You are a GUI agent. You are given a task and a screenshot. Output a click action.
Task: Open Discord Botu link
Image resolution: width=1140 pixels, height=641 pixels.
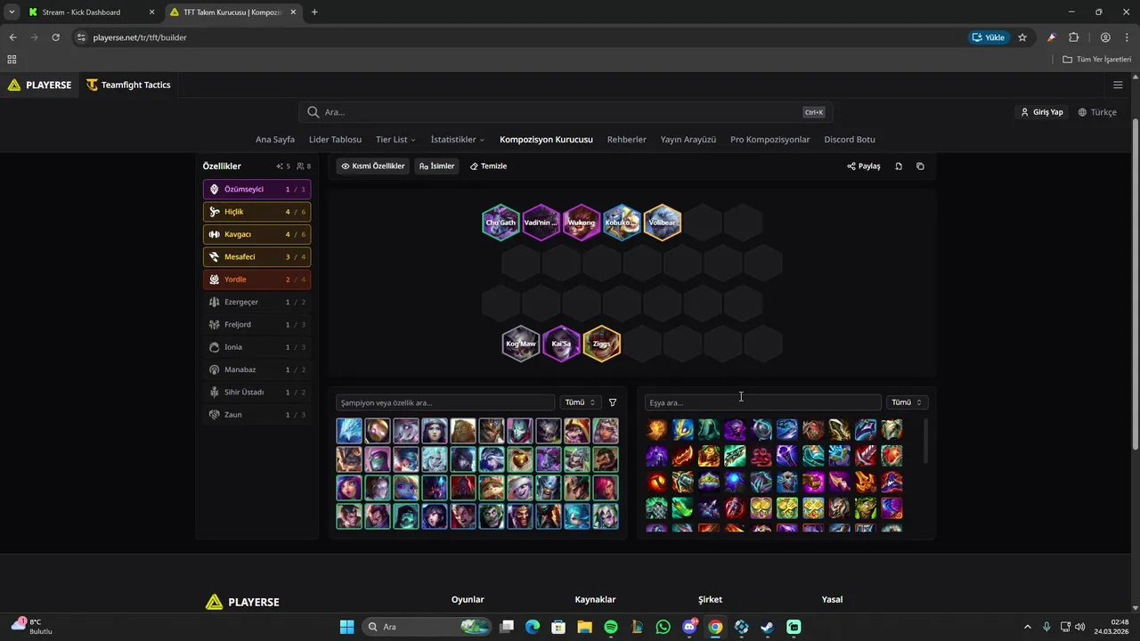850,140
